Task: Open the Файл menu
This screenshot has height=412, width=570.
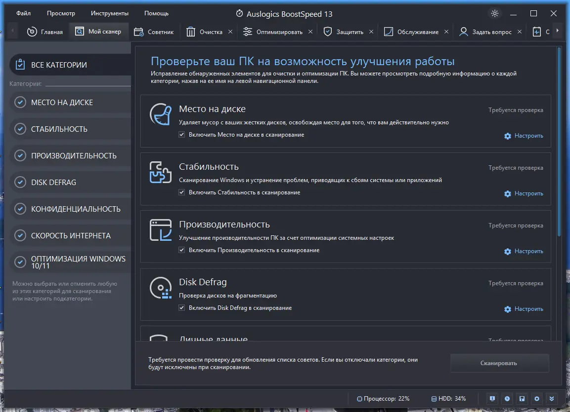Action: coord(23,13)
